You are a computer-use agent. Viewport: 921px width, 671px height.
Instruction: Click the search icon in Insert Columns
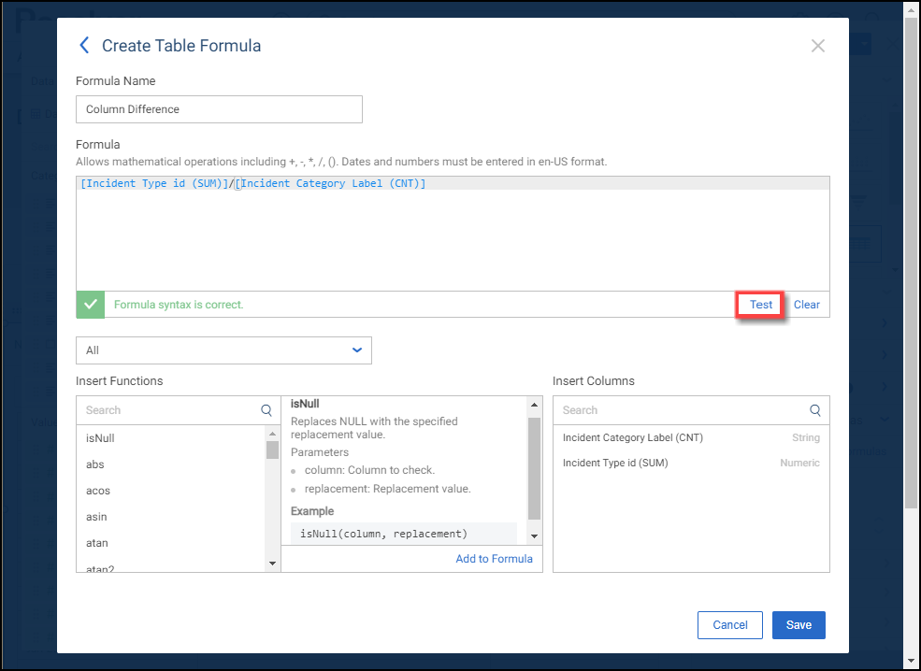pos(815,410)
